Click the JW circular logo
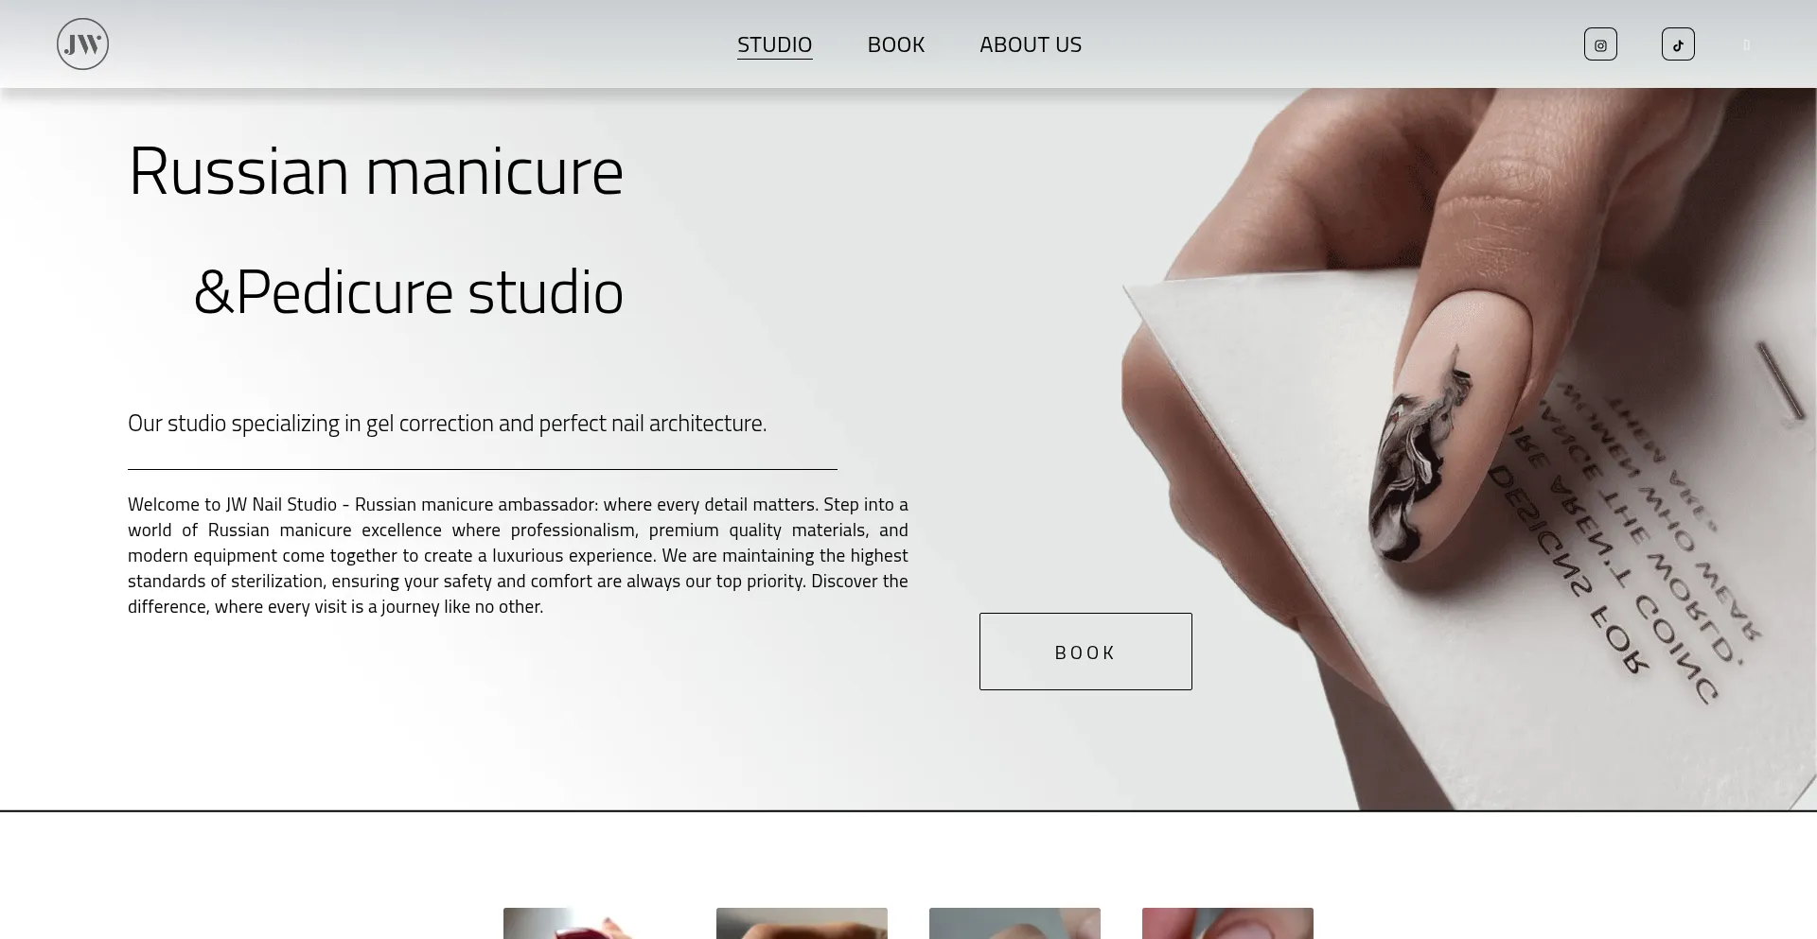This screenshot has width=1817, height=939. 82,44
